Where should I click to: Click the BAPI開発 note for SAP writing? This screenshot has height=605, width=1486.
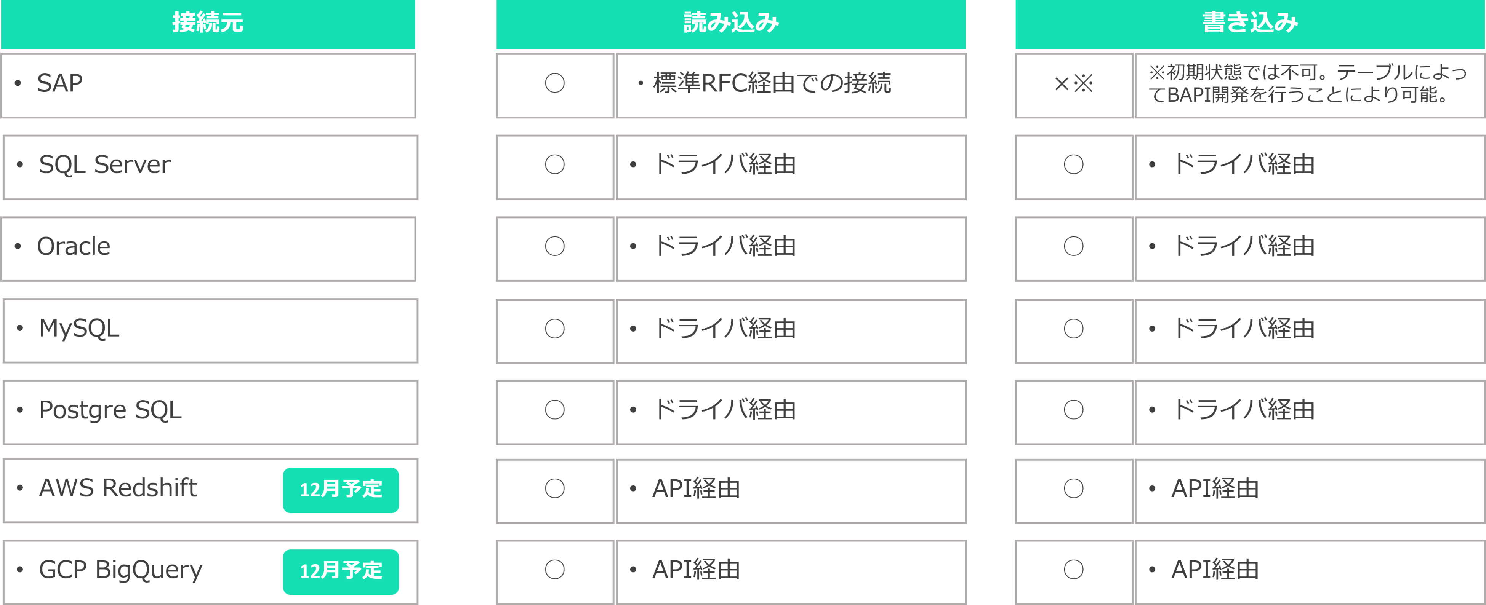click(1307, 84)
